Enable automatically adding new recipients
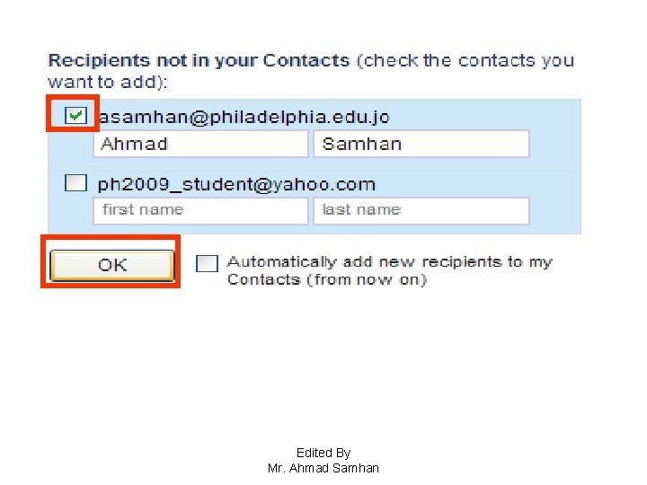This screenshot has width=647, height=485. tap(207, 263)
